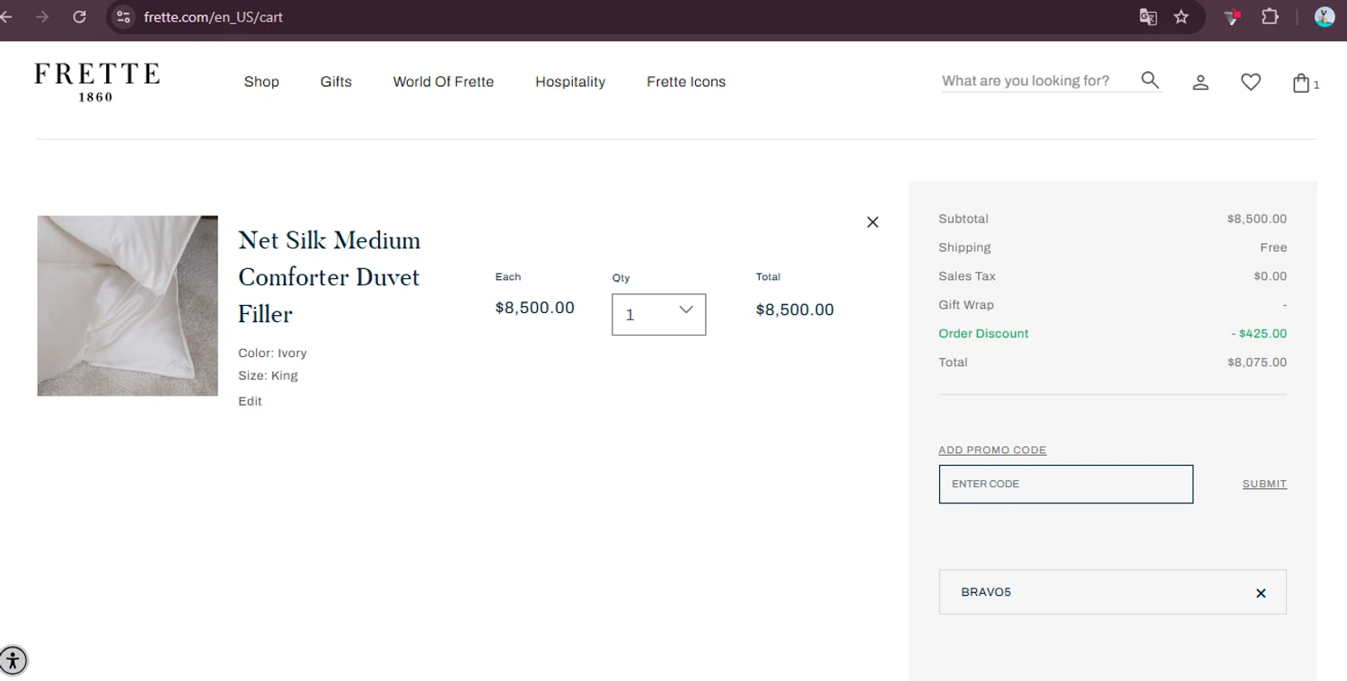
Task: Open the duvet filler product thumbnail
Action: tap(128, 306)
